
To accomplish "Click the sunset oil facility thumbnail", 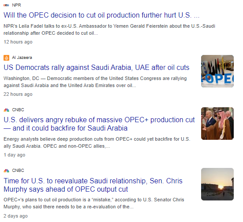I will pyautogui.click(x=217, y=184).
